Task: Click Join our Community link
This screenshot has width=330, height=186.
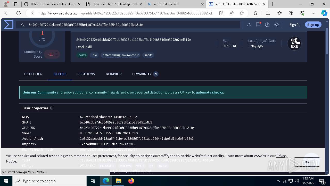Action: tap(39, 92)
